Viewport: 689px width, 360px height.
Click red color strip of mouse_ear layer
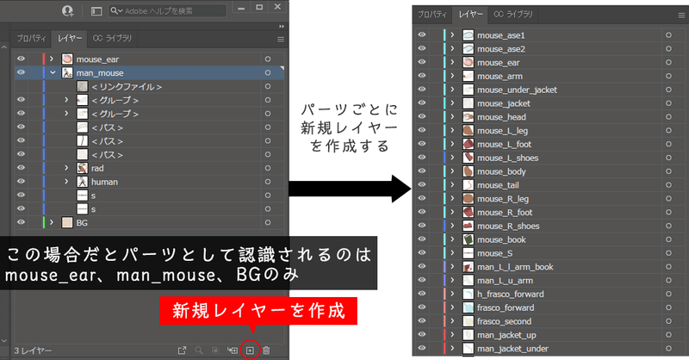point(44,59)
